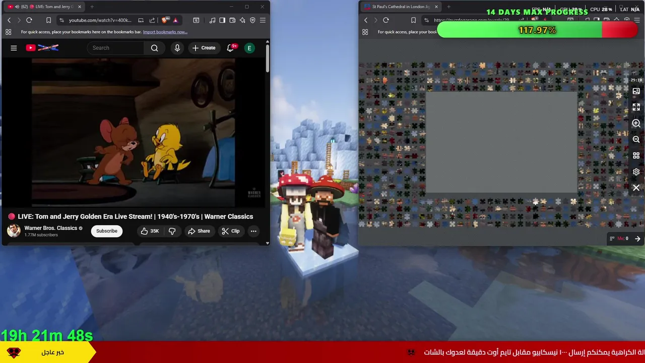The image size is (645, 363).
Task: Go back in the puzzle browser window
Action: click(x=366, y=20)
